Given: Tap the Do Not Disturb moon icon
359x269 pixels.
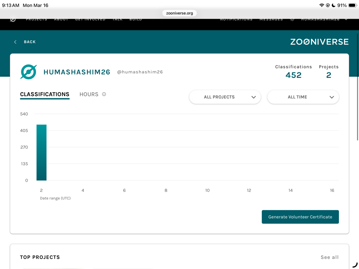Looking at the screenshot, I should pos(333,5).
